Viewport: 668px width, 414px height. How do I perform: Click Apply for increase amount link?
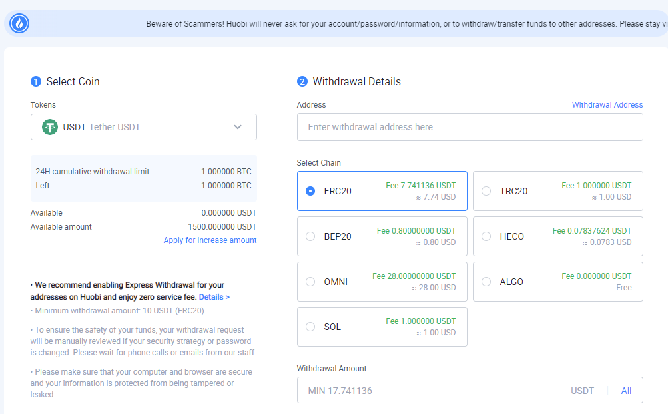210,240
